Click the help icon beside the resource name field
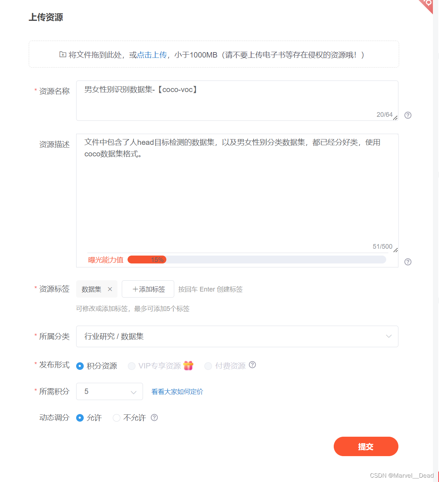The image size is (439, 482). [408, 115]
